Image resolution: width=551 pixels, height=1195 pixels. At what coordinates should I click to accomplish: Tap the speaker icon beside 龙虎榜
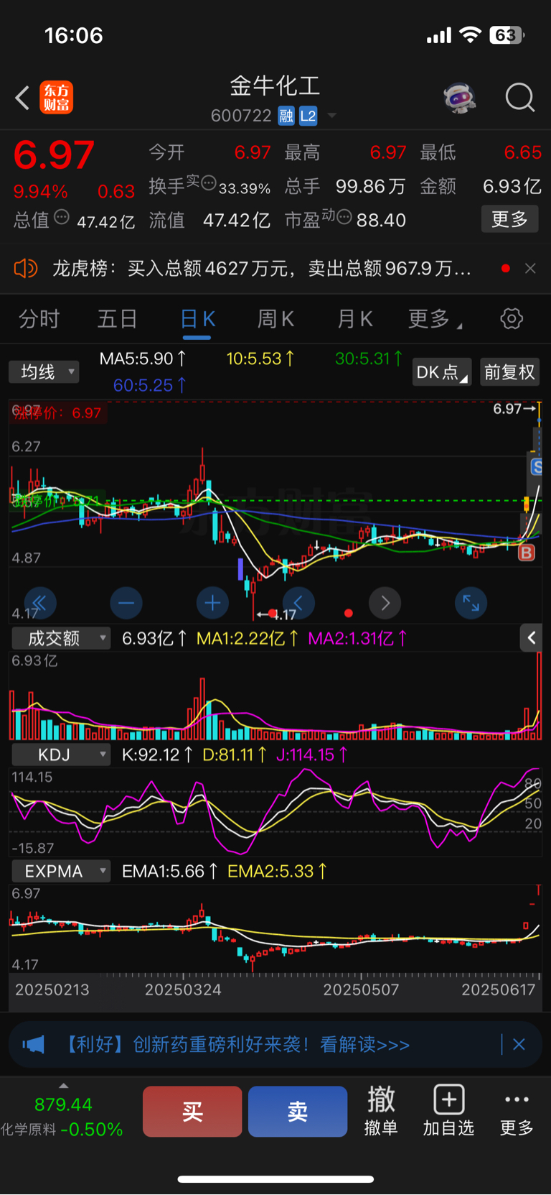26,269
